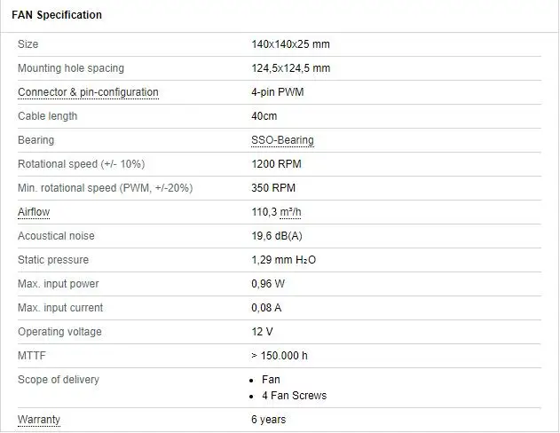Select the 4-pin PWM value
Viewport: 560px width, 433px height.
(x=278, y=92)
